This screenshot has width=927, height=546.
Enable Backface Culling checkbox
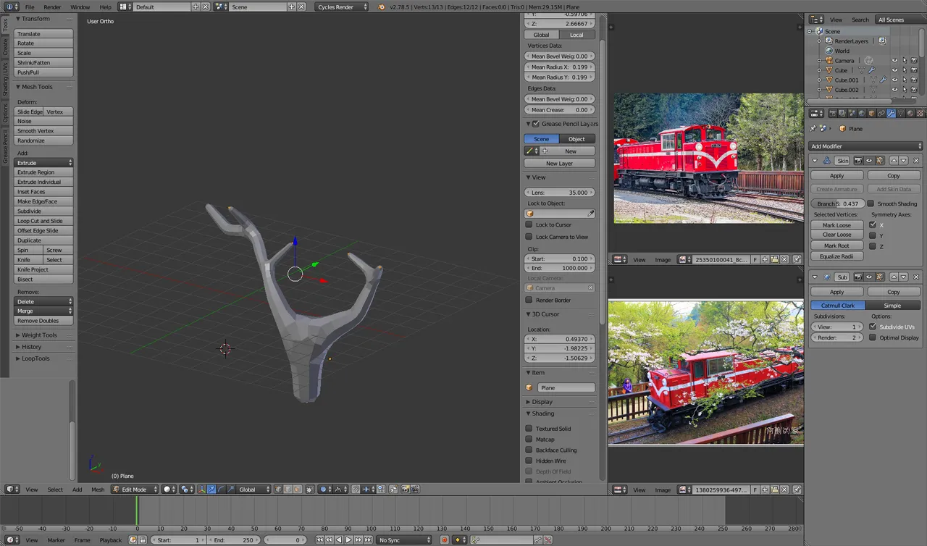tap(529, 450)
